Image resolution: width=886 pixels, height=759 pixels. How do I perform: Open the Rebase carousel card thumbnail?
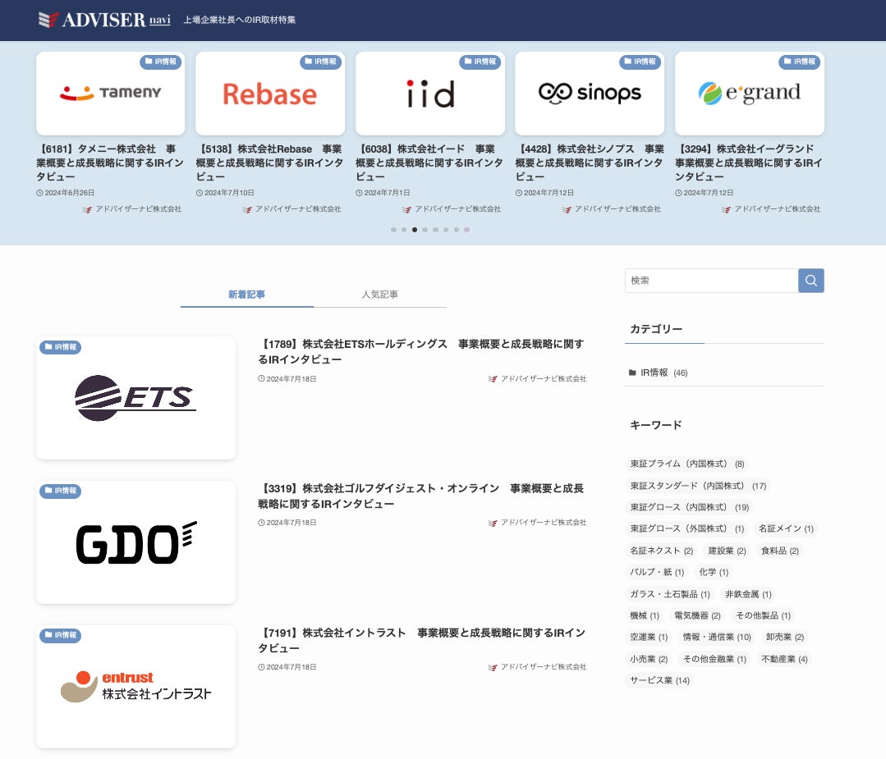[270, 94]
